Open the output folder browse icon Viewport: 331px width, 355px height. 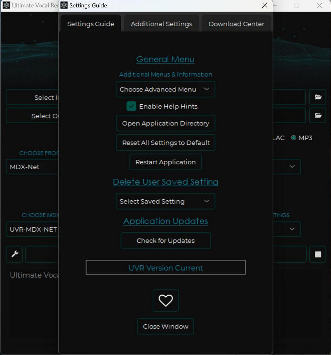pyautogui.click(x=318, y=115)
